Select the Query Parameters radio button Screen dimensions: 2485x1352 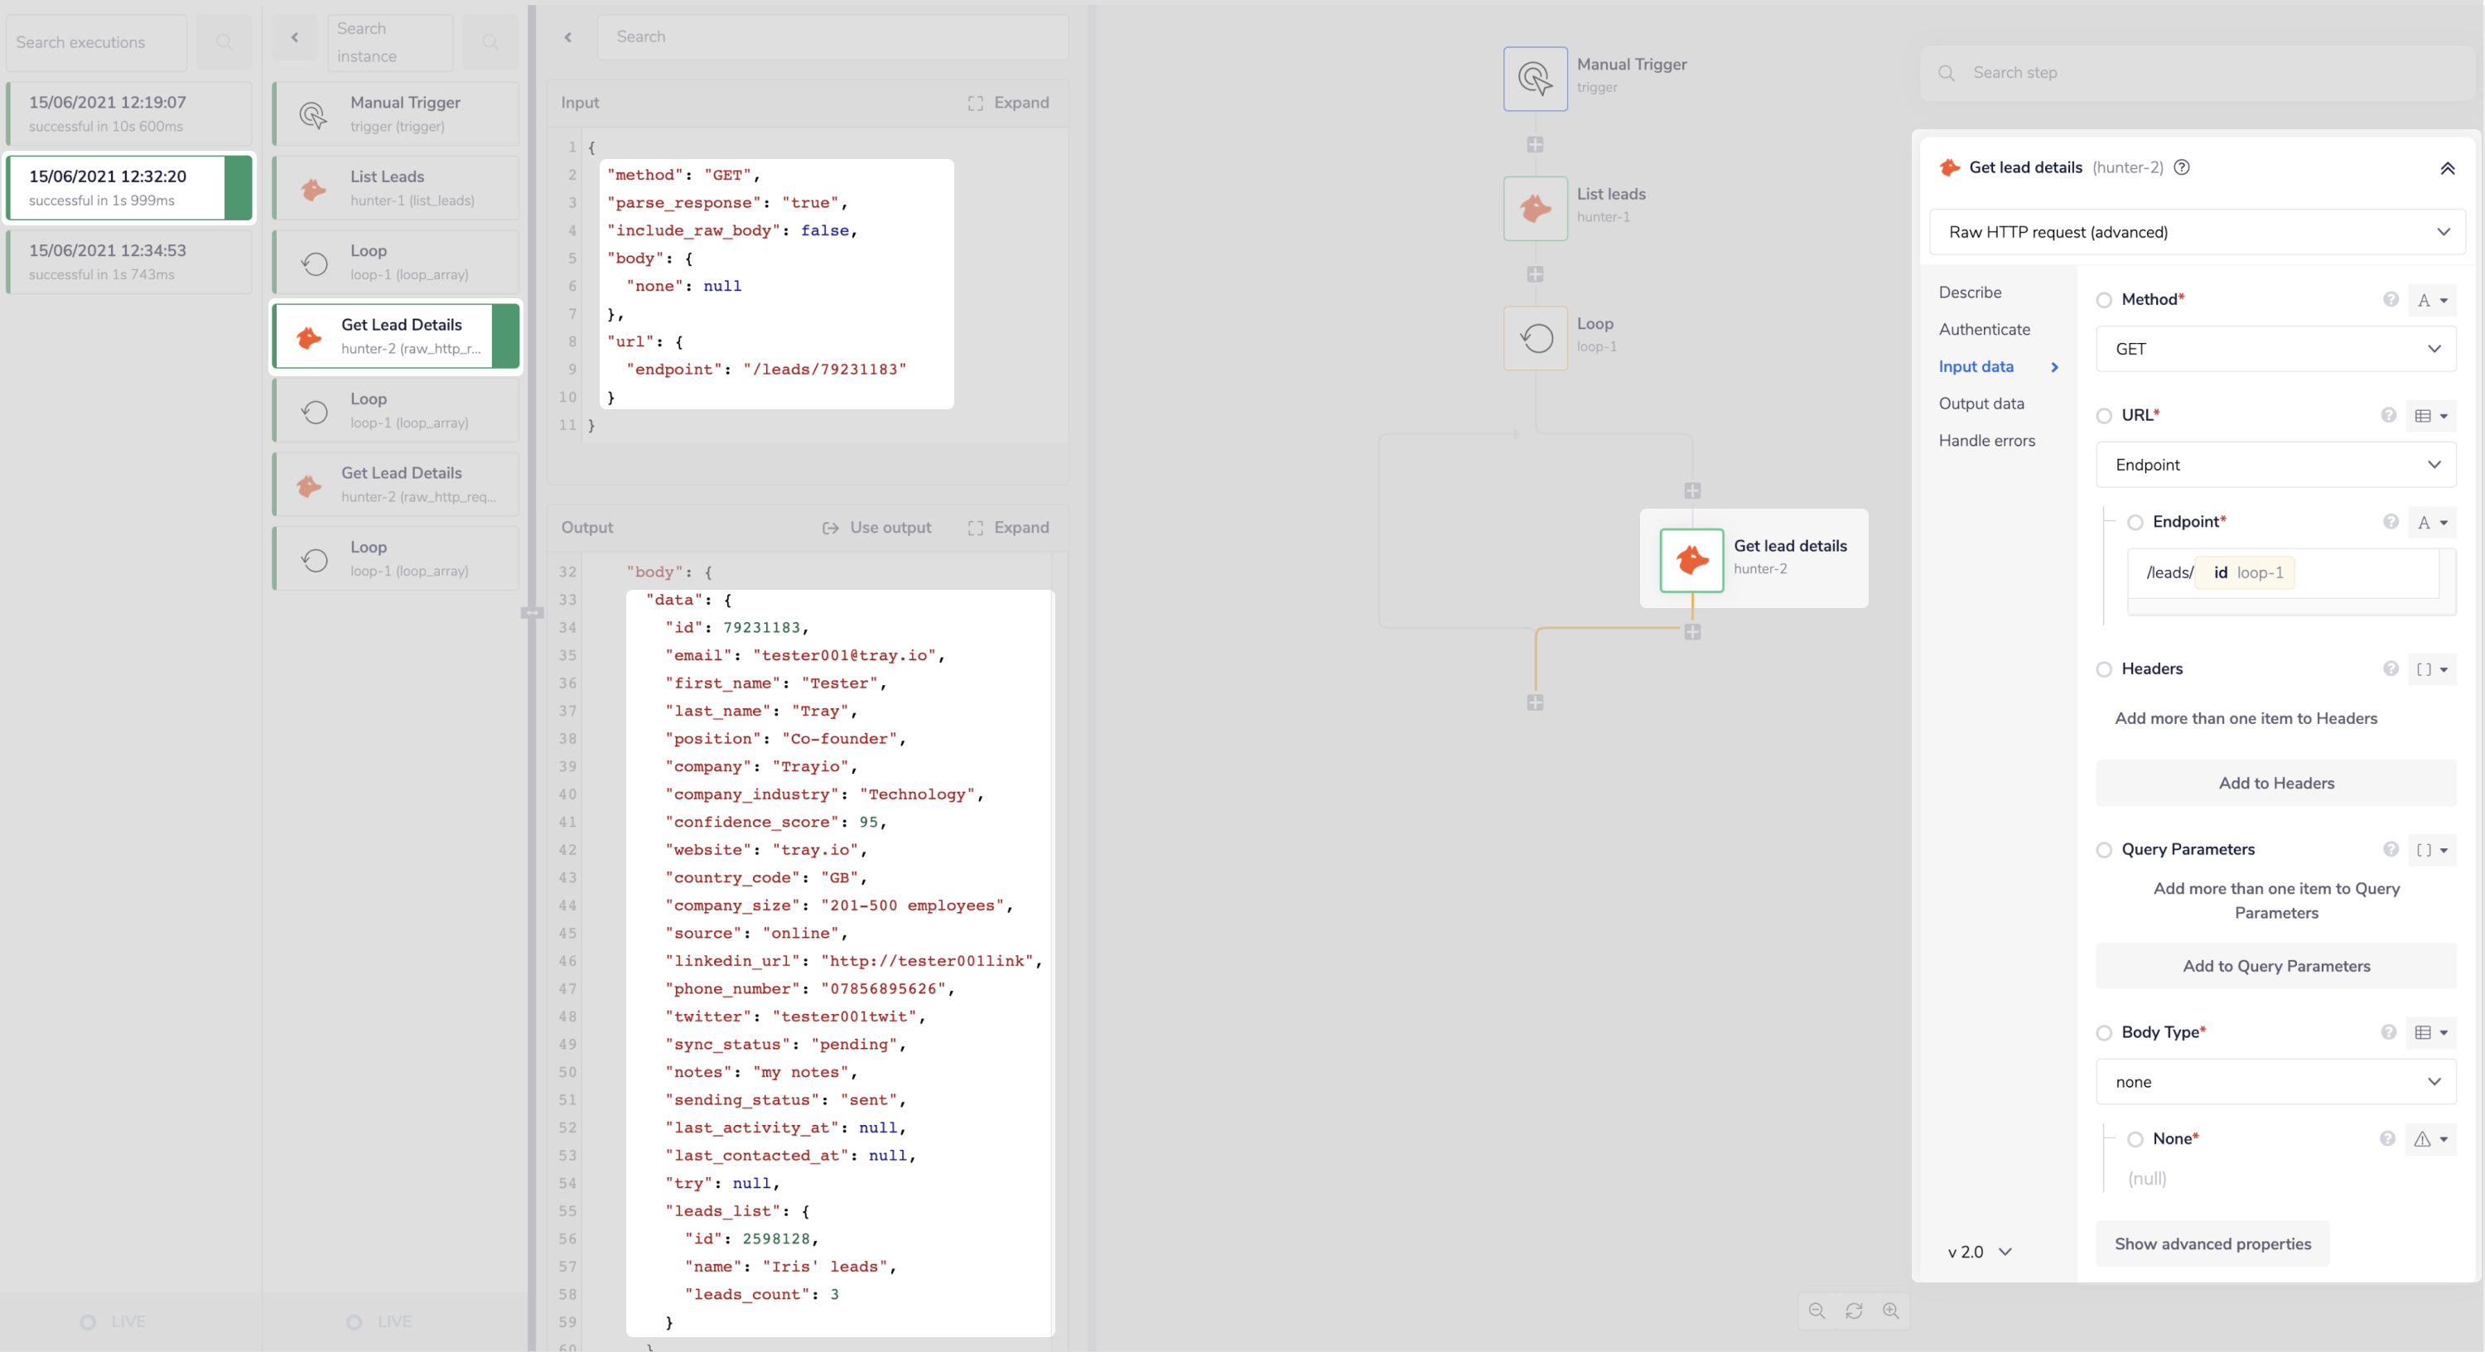point(2104,849)
